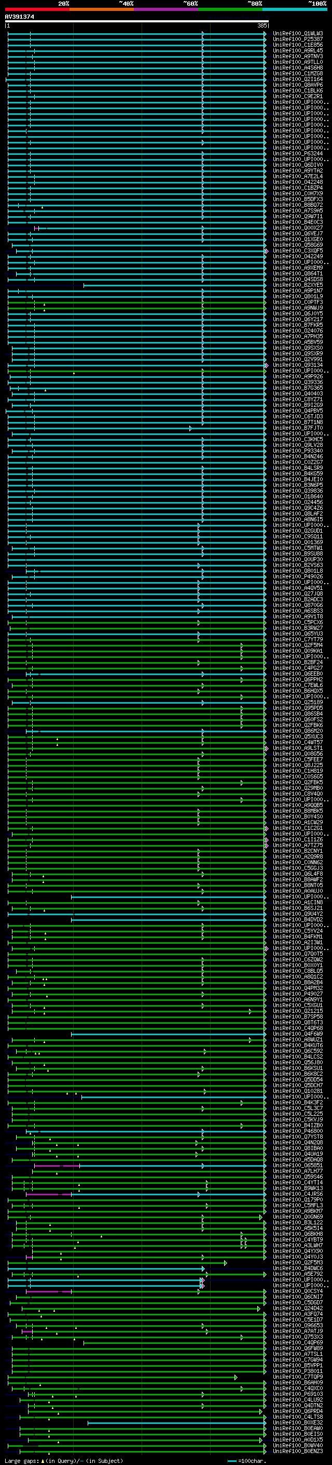Click the UniRef100_B7FJT0 label
This screenshot has width=332, height=1465.
[x=298, y=428]
